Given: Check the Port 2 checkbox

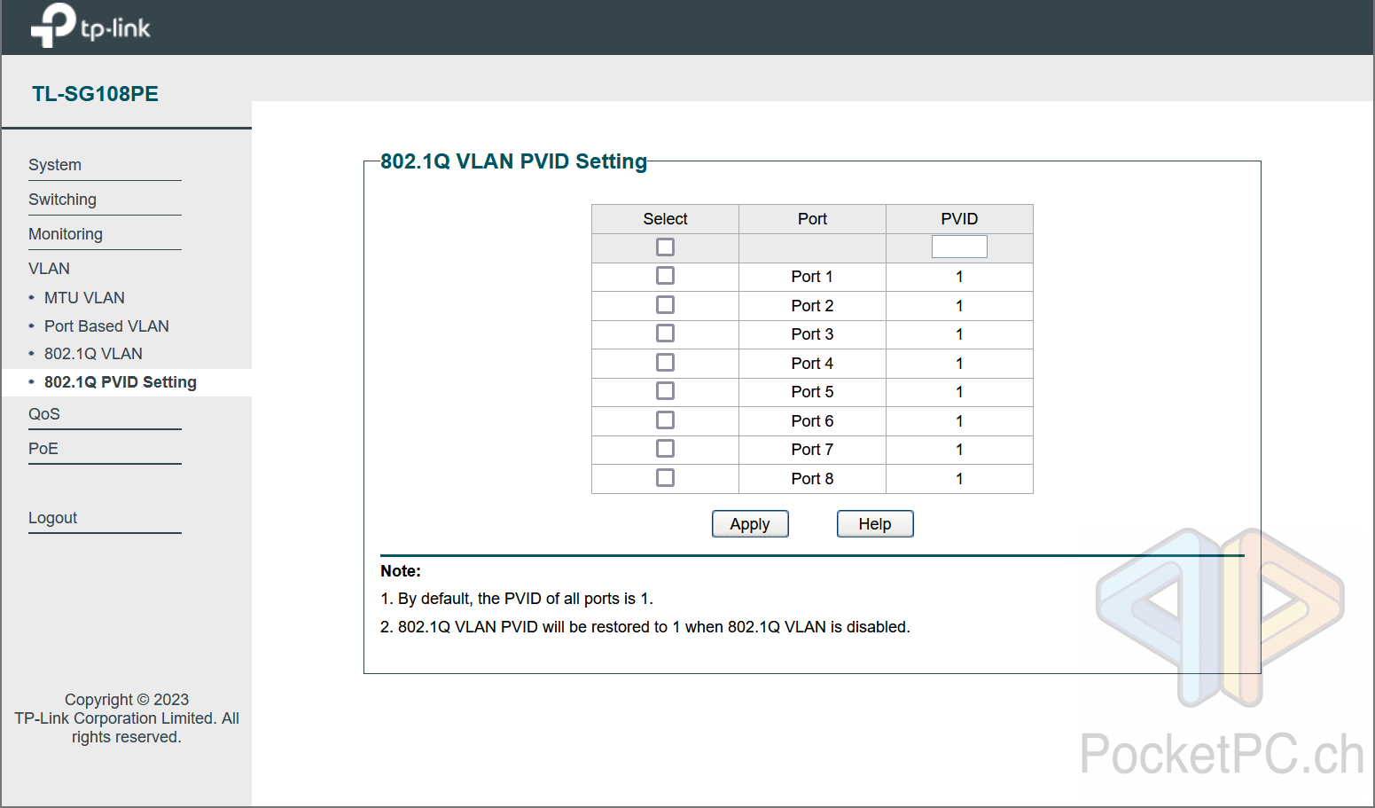Looking at the screenshot, I should 665,305.
